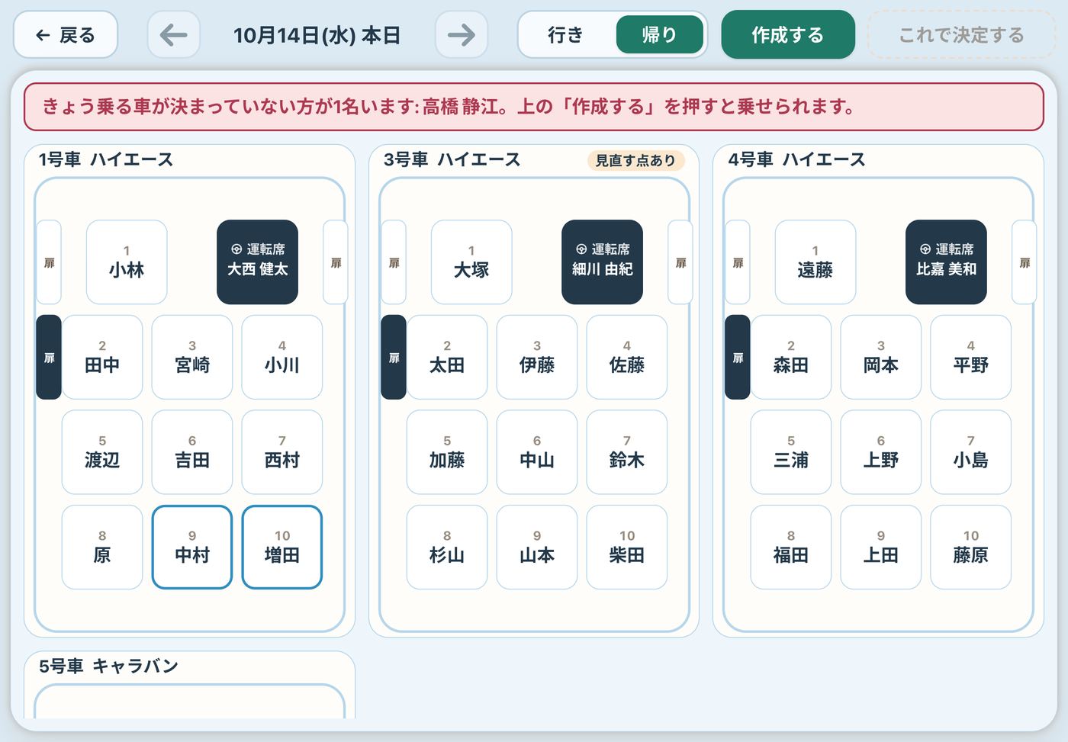Select driver seat 大西 健太 in car 1

(x=258, y=262)
